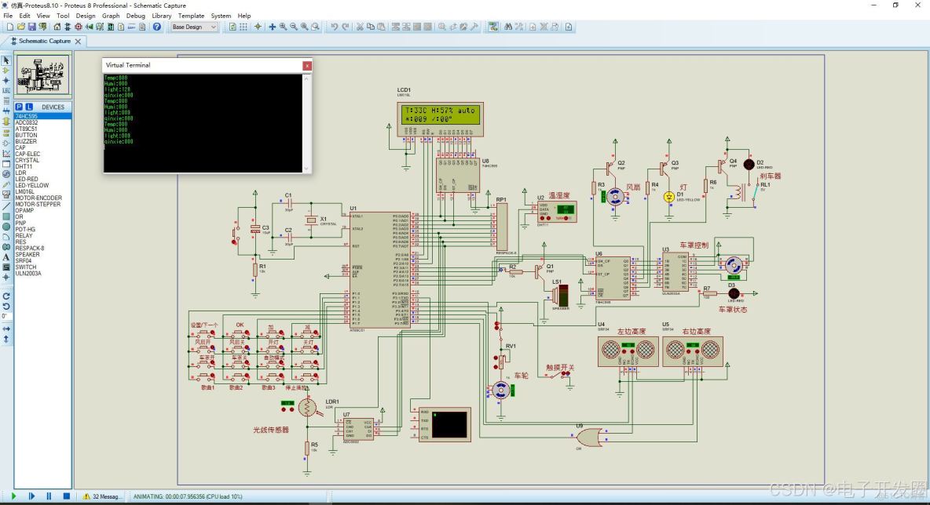Select the Component mode tool
Screen dimensions: 930x505
tap(6, 71)
